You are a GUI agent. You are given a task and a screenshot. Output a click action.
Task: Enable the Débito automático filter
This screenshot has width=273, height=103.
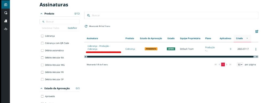[x=42, y=50]
